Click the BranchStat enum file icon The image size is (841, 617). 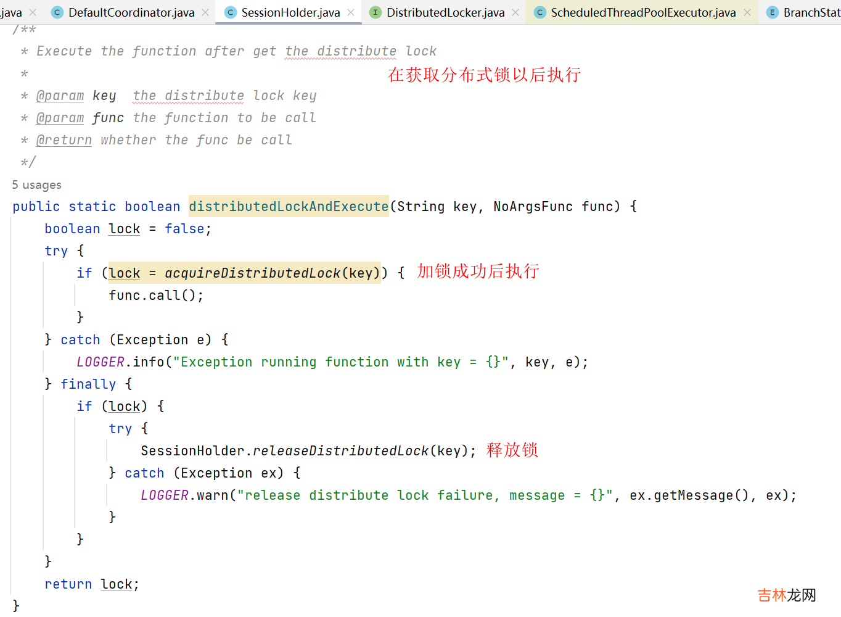772,12
